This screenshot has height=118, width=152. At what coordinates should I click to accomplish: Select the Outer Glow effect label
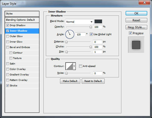(x=16, y=36)
